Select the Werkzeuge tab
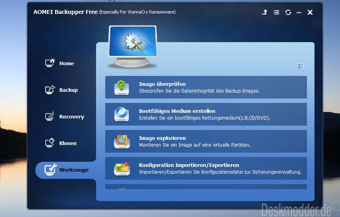Screen dimensions: 340x217 coord(66,170)
